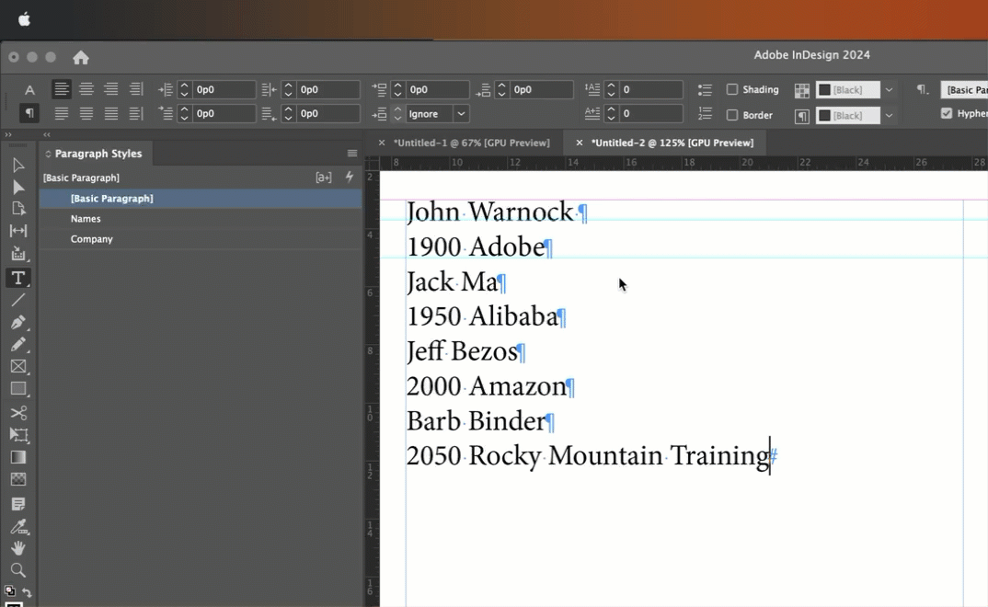The width and height of the screenshot is (988, 607).
Task: Select the Page tool
Action: [18, 209]
